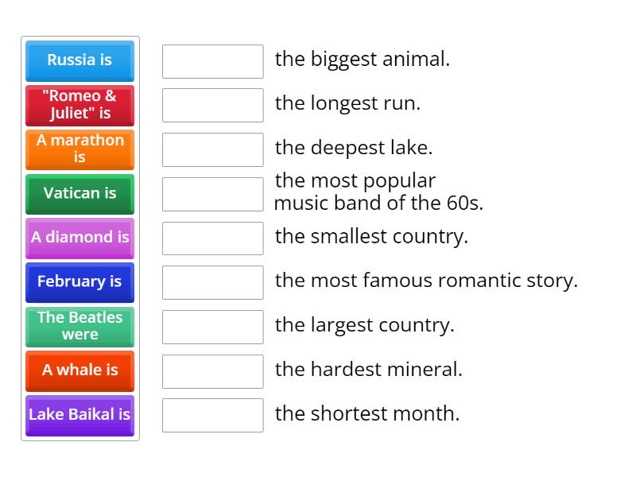
Task: Click the answer box beside "the shortest month"
Action: [212, 413]
